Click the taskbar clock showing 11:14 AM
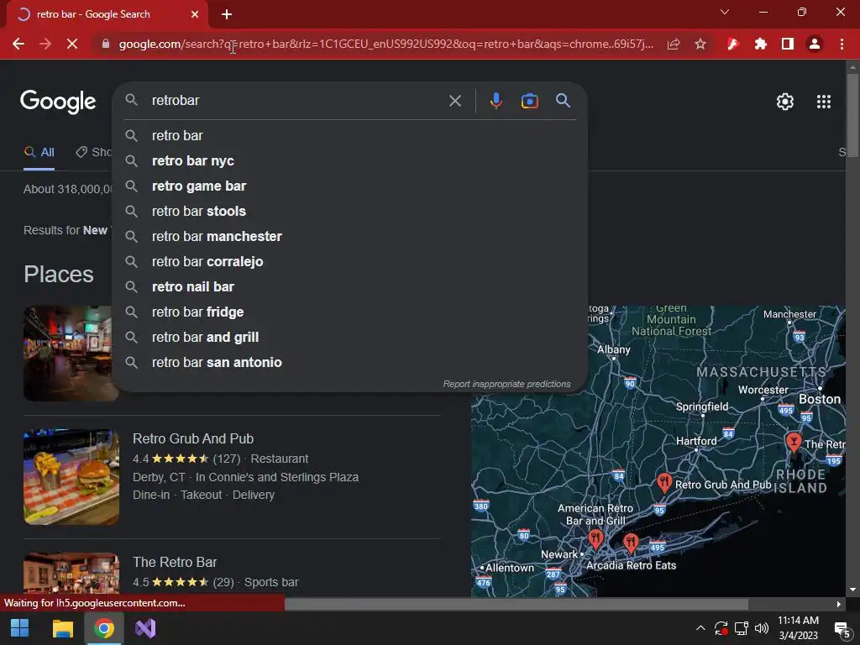The width and height of the screenshot is (860, 645). 798,628
